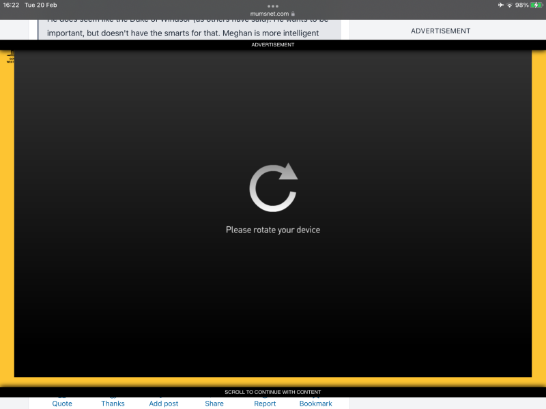Tap the airplane mode icon in the status bar

tap(500, 5)
